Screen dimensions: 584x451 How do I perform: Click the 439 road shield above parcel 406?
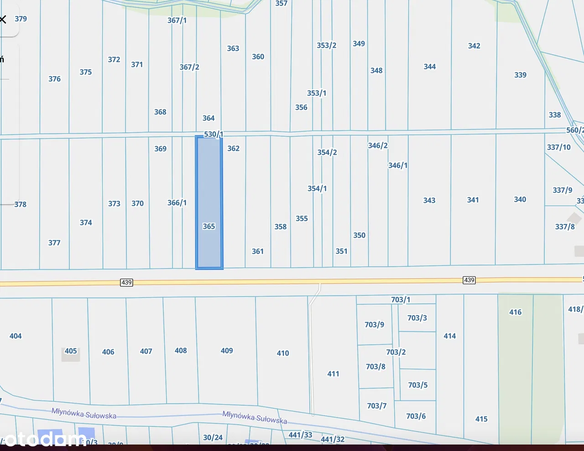click(126, 282)
